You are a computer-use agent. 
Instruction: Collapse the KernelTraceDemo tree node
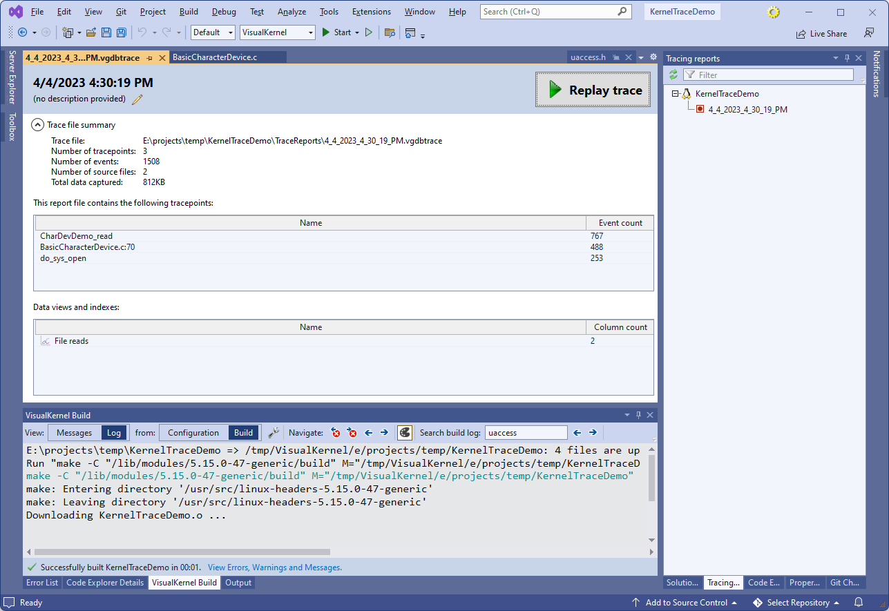675,94
